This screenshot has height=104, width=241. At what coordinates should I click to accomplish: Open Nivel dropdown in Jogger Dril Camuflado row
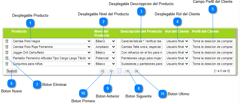pos(105,52)
